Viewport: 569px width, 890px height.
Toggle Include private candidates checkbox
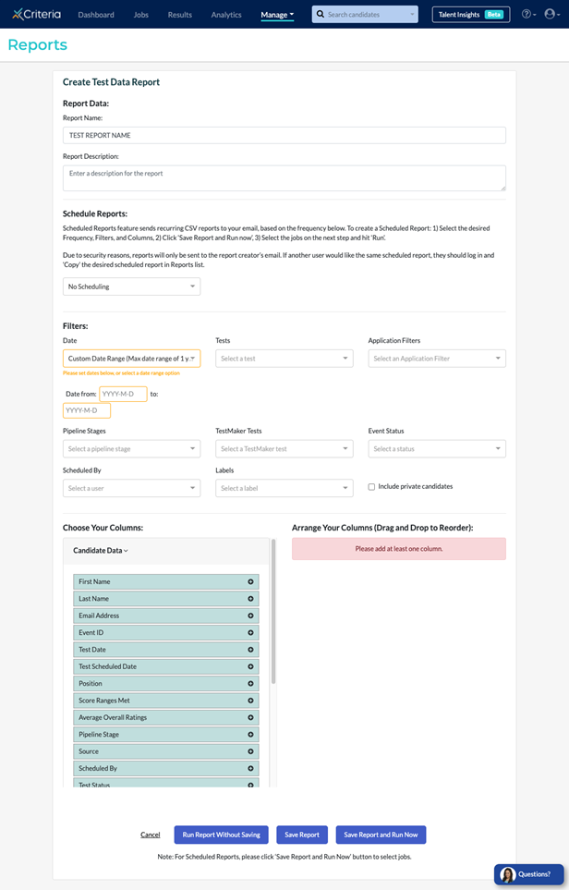(x=371, y=487)
